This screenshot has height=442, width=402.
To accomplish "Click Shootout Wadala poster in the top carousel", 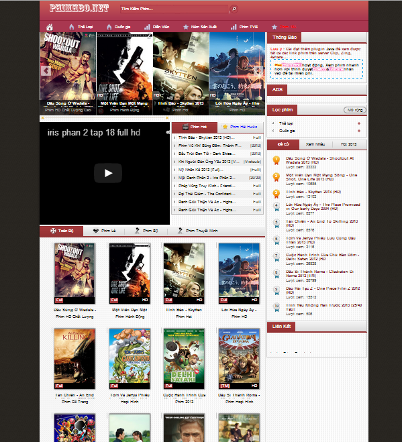I will (68, 74).
